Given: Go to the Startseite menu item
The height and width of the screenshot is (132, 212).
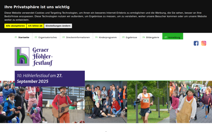Looking at the screenshot, I should [22, 37].
